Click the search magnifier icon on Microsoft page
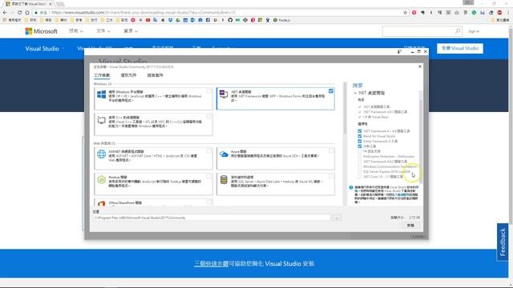Image resolution: width=513 pixels, height=288 pixels. coord(458,31)
